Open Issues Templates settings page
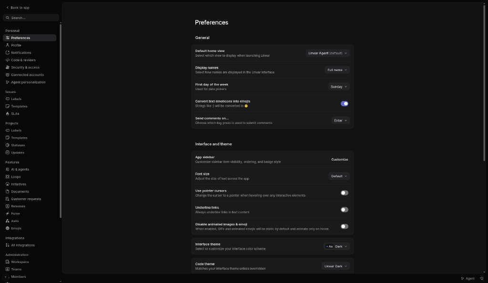This screenshot has width=488, height=283. click(x=30, y=106)
